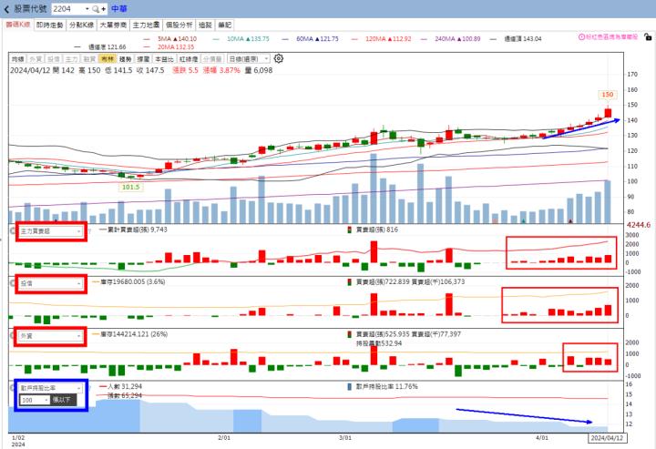Viewport: 656px width, 449px height.
Task: Open the 主力買賣超 indicator dropdown
Action: point(50,231)
